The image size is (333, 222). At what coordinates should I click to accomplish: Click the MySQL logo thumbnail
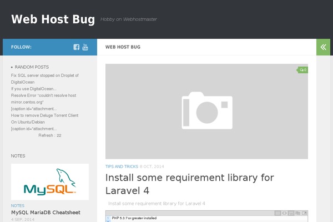[x=50, y=182]
